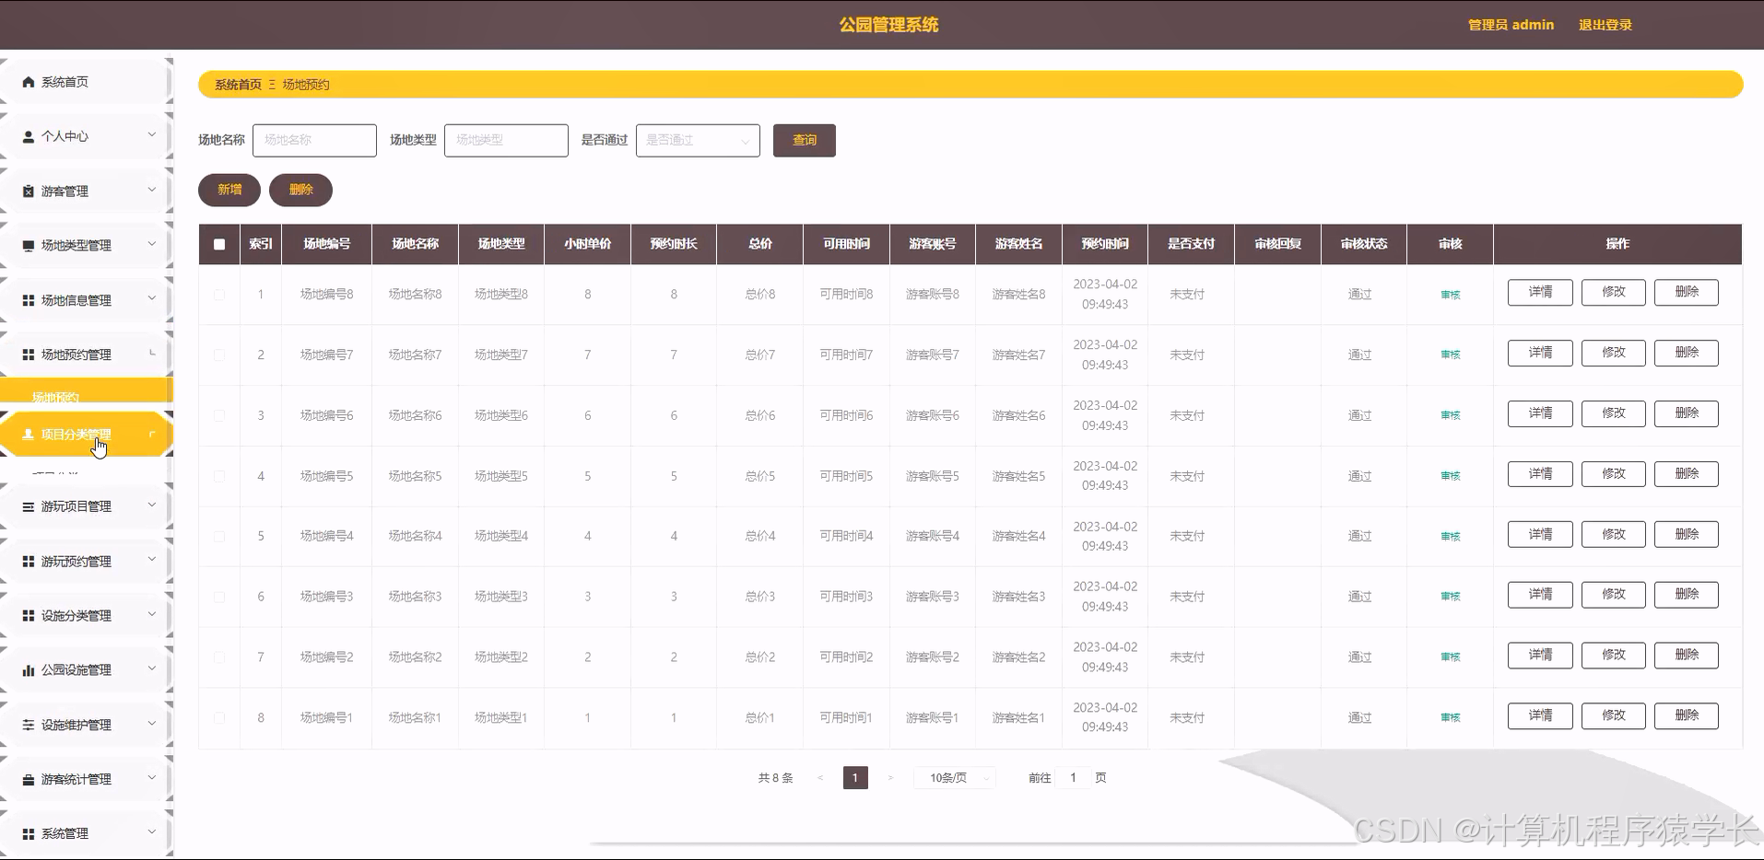Click the 删除 bulk delete button above the table
The image size is (1764, 860).
pos(300,190)
